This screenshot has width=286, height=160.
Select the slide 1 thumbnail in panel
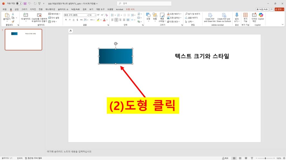(x=23, y=39)
